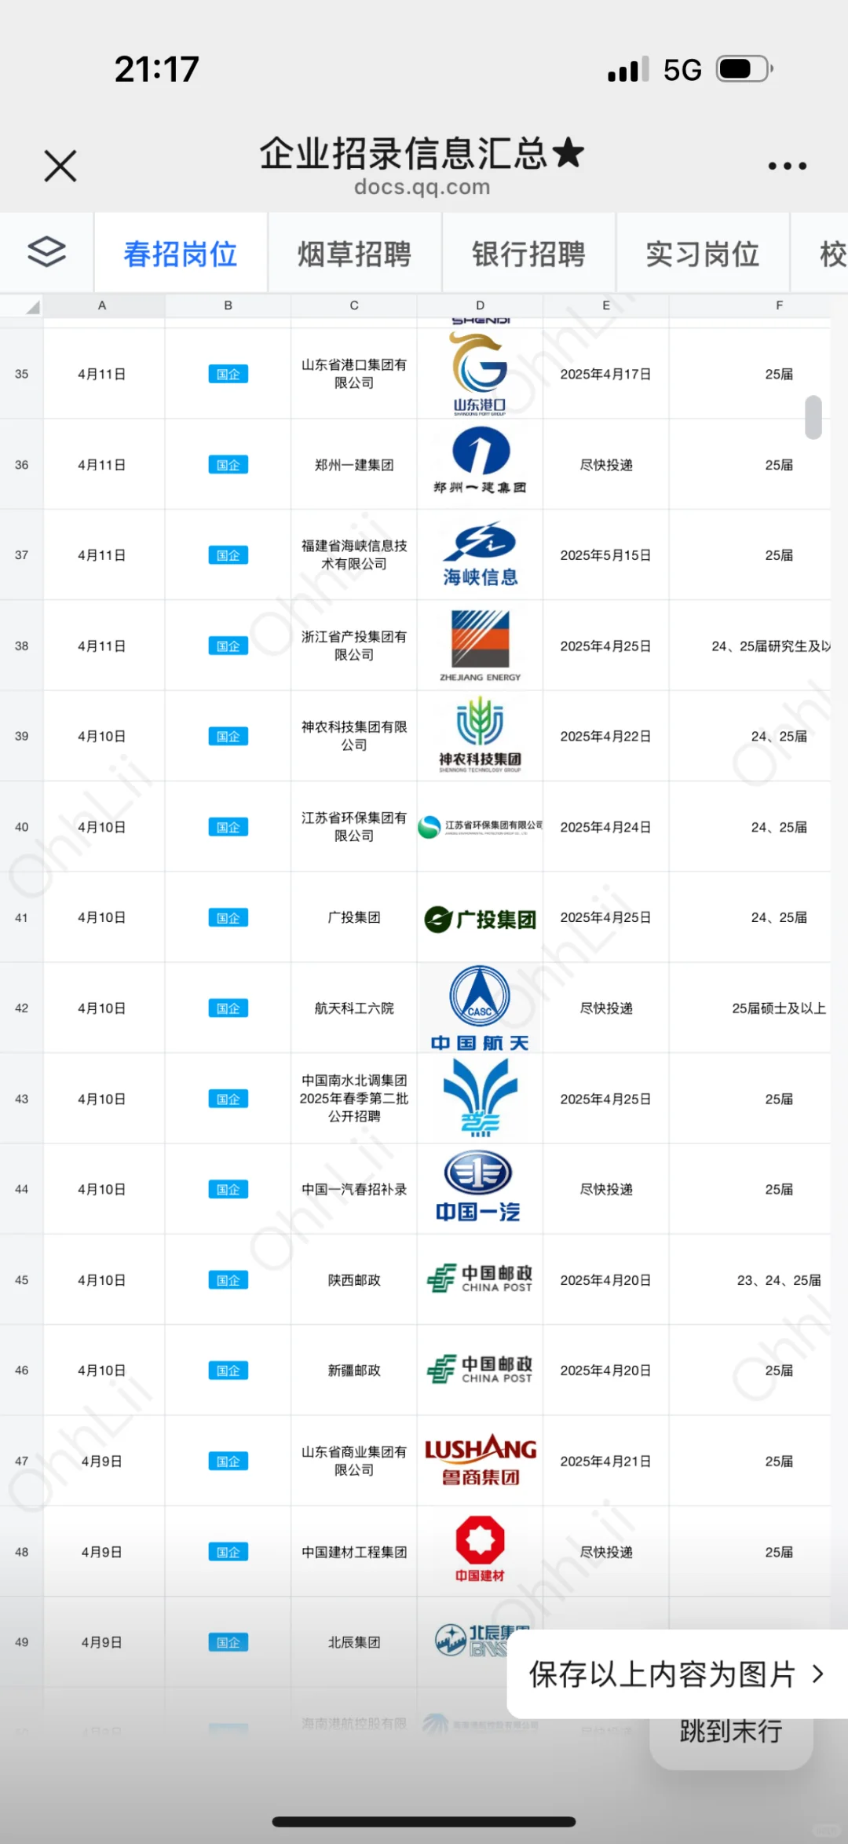Image resolution: width=848 pixels, height=1844 pixels.
Task: Click the 江苏省环保集团 logo image
Action: [x=480, y=826]
